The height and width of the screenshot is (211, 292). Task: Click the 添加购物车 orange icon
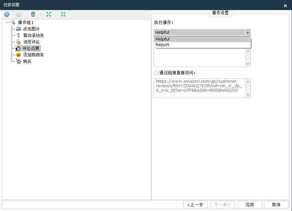[x=18, y=55]
